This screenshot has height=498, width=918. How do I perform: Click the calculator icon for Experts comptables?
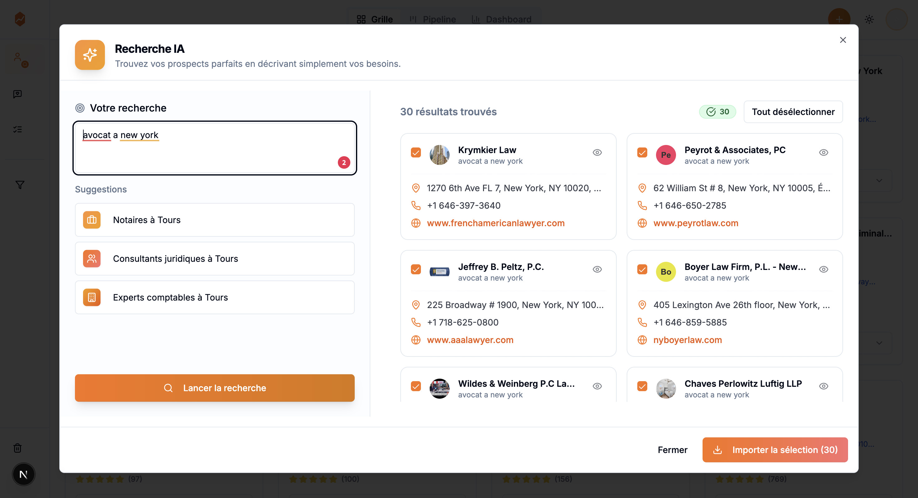point(91,297)
